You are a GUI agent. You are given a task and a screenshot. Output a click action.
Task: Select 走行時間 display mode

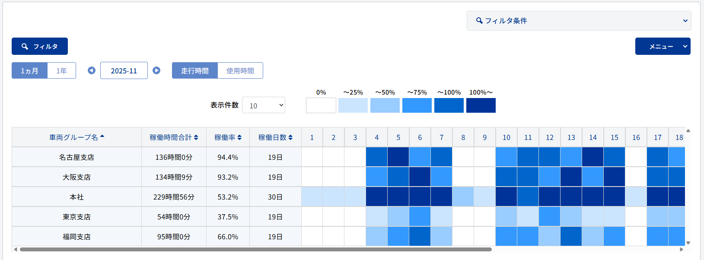pyautogui.click(x=195, y=71)
